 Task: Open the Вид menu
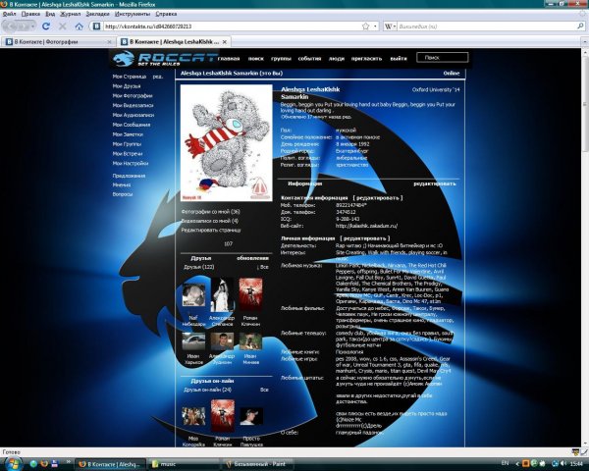50,14
